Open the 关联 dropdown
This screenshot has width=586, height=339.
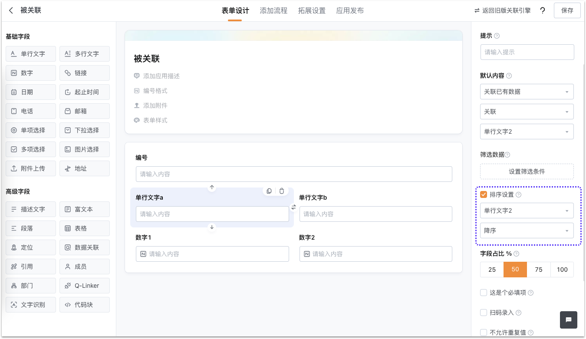pos(527,112)
